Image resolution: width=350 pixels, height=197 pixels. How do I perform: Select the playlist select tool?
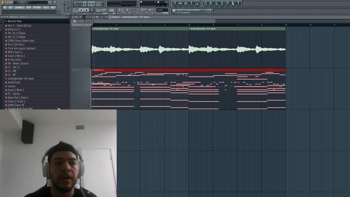pos(100,17)
